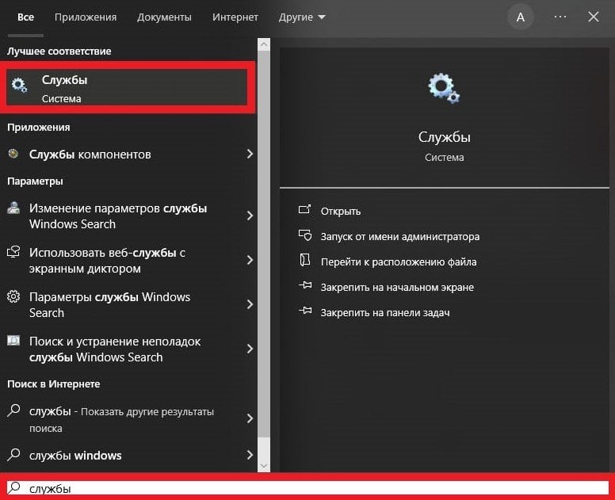
Task: Click the file location icon next to Перейти к расположению файла
Action: click(305, 260)
